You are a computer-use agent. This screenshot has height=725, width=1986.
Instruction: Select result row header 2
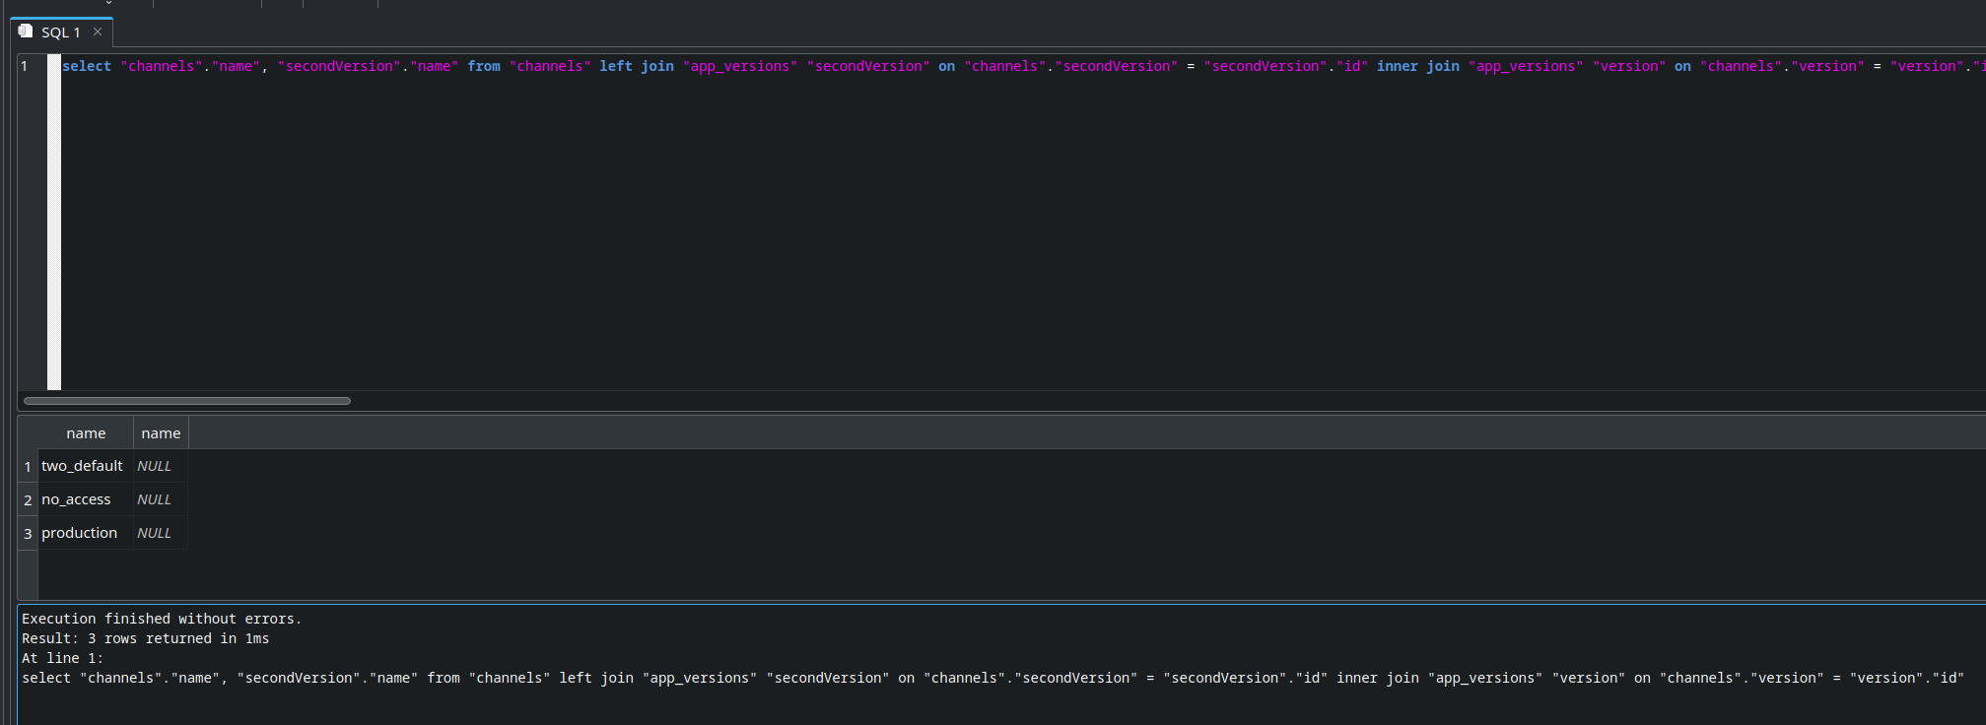pyautogui.click(x=28, y=499)
